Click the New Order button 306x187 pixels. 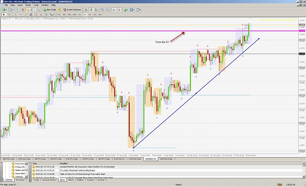pyautogui.click(x=50, y=10)
